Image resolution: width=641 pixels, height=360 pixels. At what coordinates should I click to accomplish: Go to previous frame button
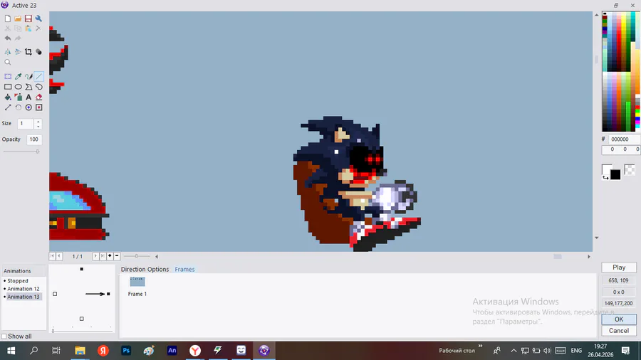click(59, 256)
